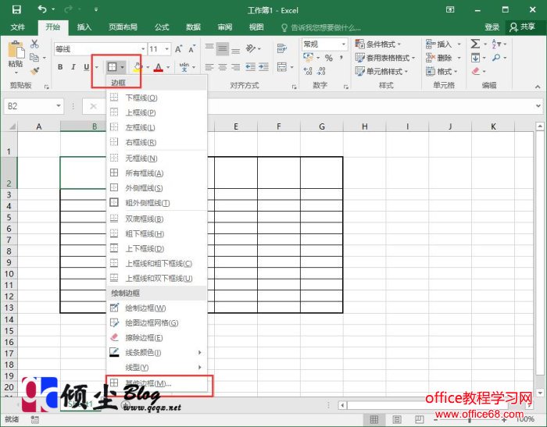Expand 单元格样式 cell styles

coord(381,72)
